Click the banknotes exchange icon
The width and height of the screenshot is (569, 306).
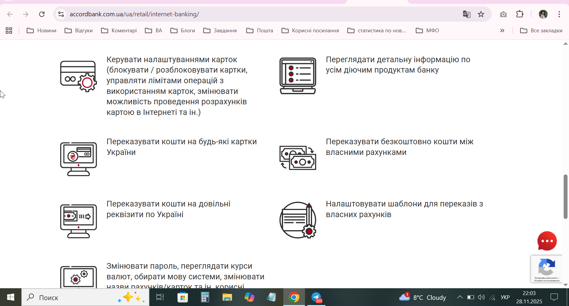pos(298,158)
